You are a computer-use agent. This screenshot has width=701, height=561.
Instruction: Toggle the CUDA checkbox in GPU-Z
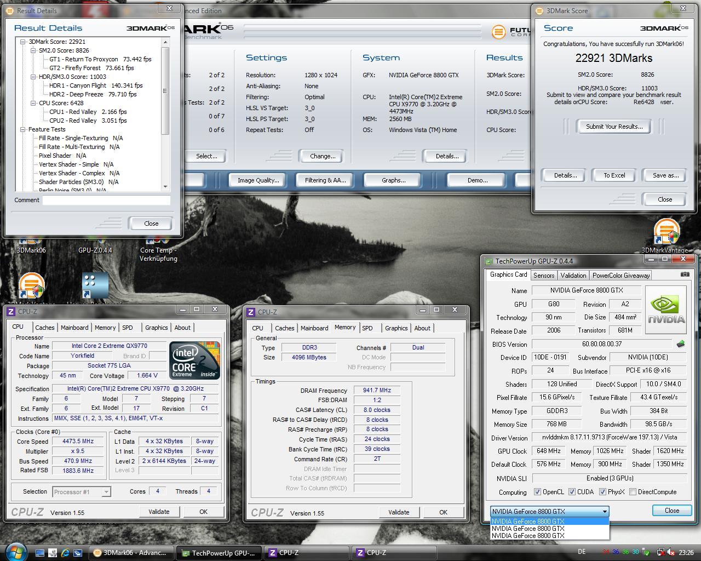pyautogui.click(x=572, y=492)
